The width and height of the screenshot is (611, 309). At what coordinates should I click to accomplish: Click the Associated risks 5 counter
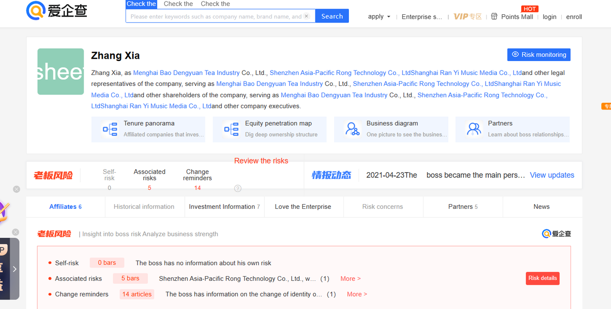[x=149, y=180]
